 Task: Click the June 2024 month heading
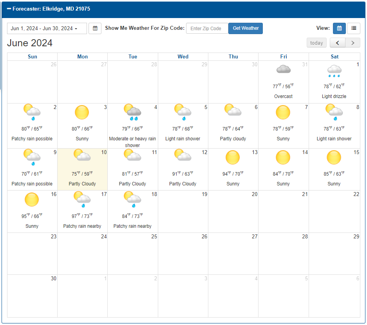click(30, 43)
